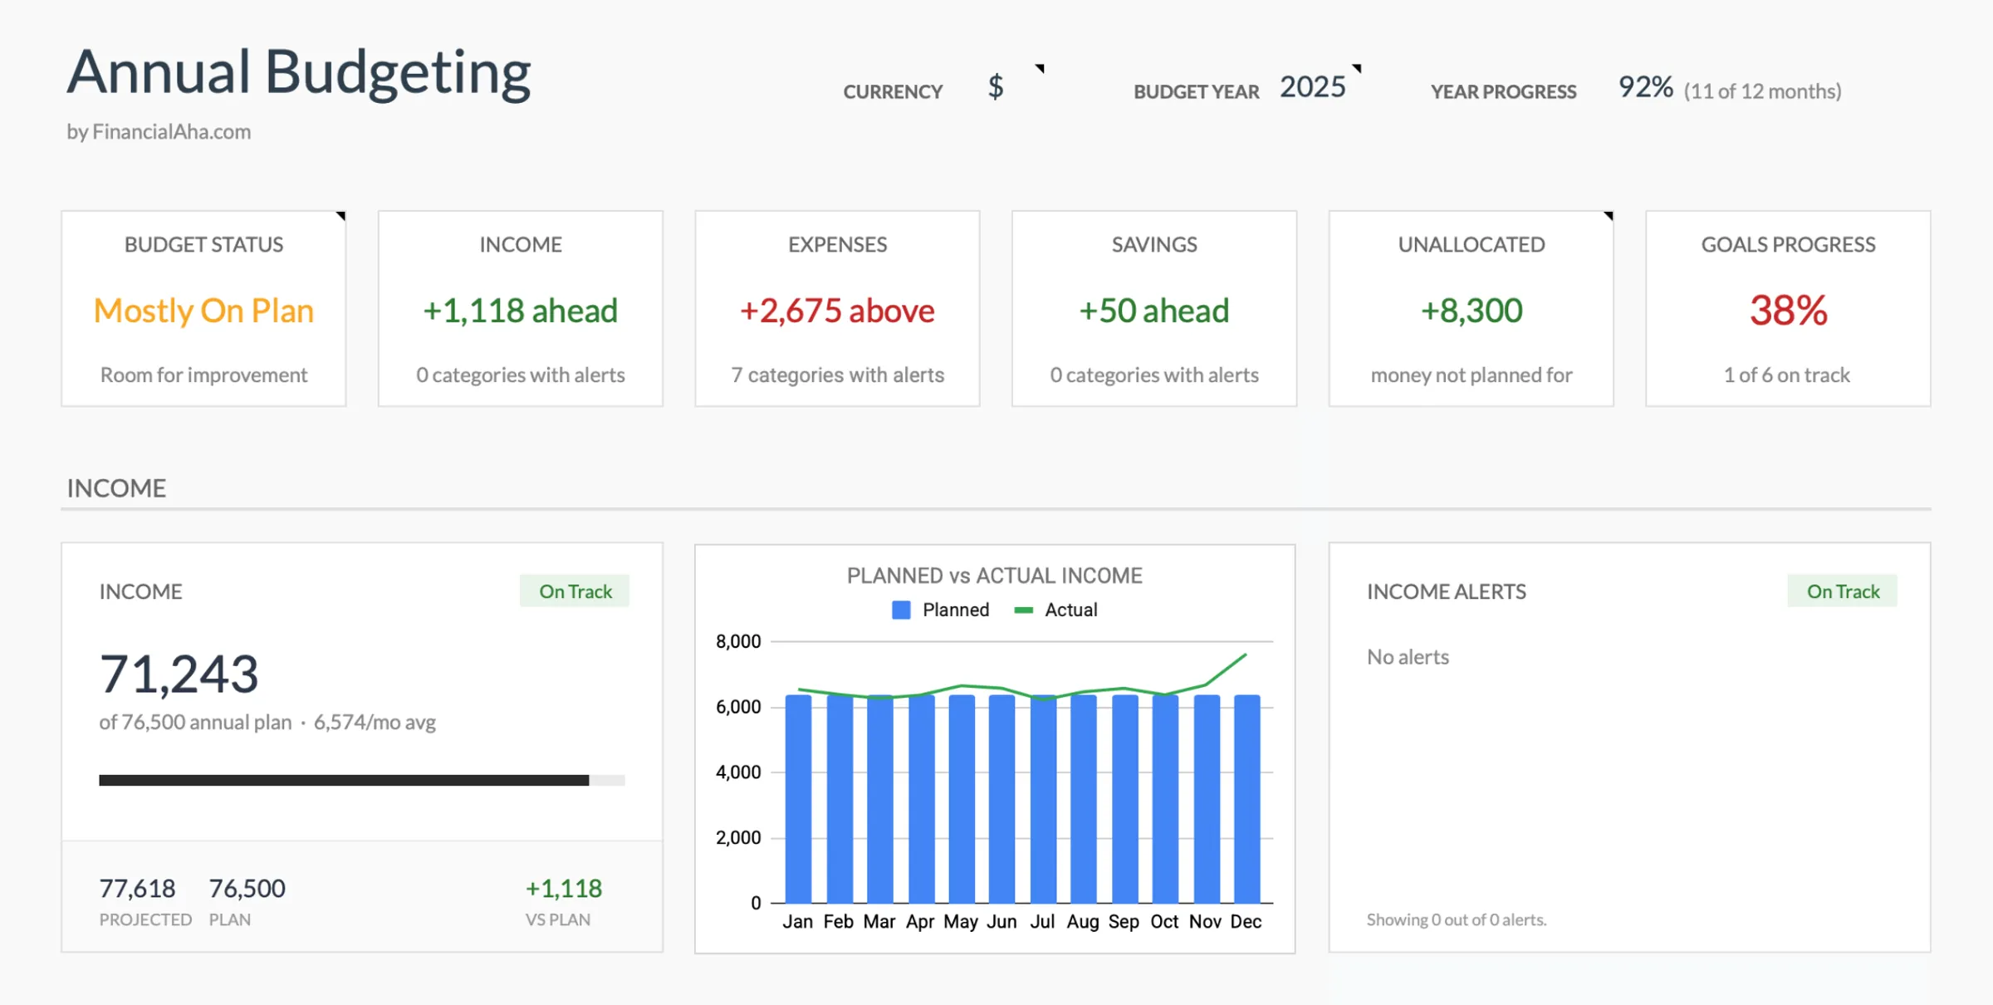Screen dimensions: 1993x1005
Task: Open Expenses' 7 categories with alerts
Action: (x=836, y=375)
